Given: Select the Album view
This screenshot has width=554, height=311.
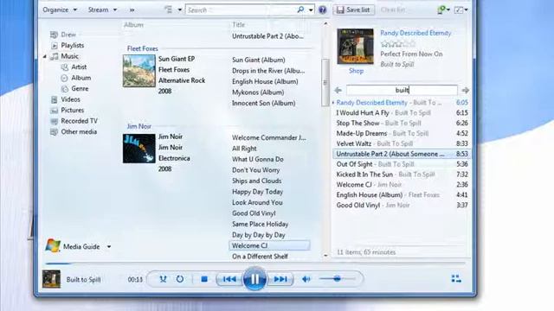Looking at the screenshot, I should click(x=81, y=78).
